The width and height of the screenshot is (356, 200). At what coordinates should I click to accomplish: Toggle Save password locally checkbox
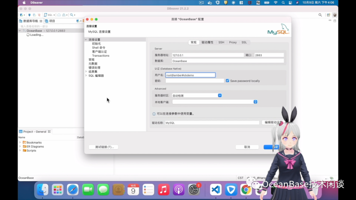(227, 81)
